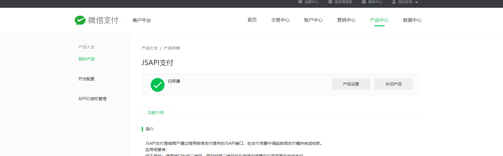503x156 pixels.
Task: Click the 产品大全 breadcrumb link
Action: click(x=150, y=48)
